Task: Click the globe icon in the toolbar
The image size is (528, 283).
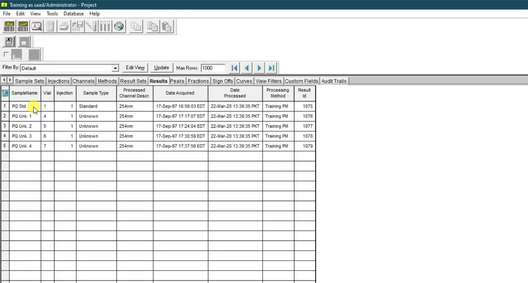Action: click(x=119, y=27)
